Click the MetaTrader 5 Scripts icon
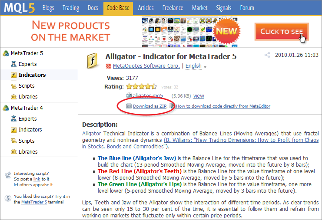This screenshot has width=322, height=220. 13,86
